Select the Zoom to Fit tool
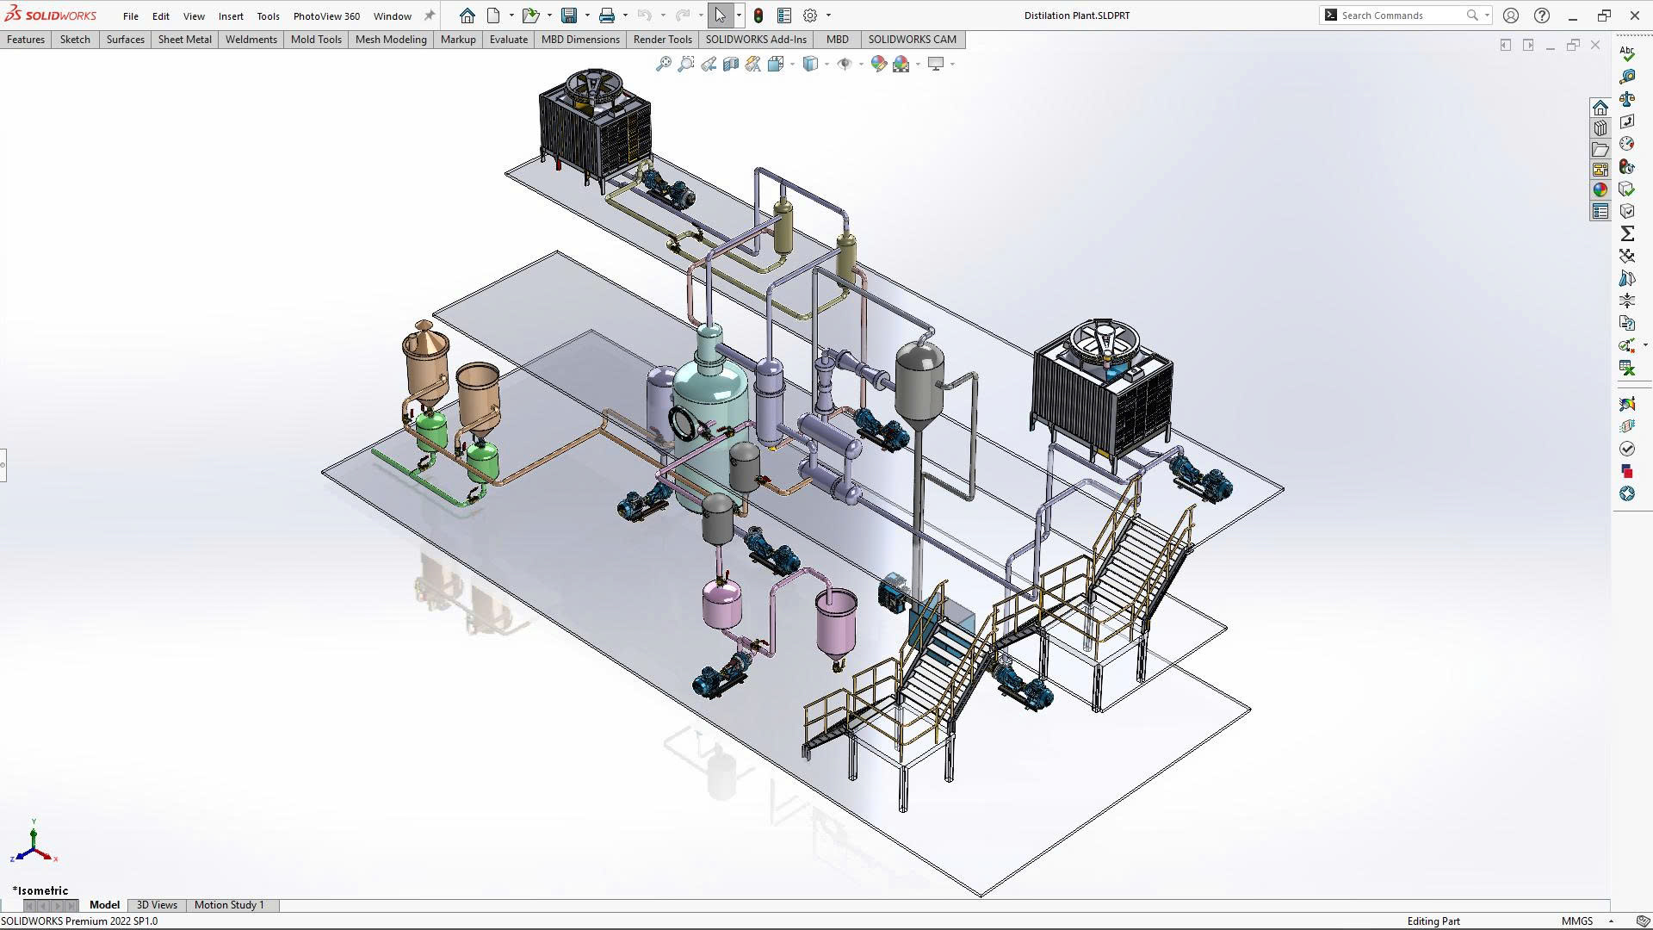Image resolution: width=1653 pixels, height=930 pixels. click(x=663, y=64)
